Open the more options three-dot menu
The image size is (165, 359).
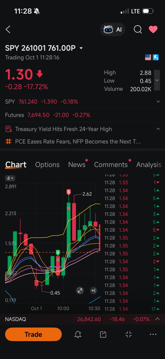[153, 335]
